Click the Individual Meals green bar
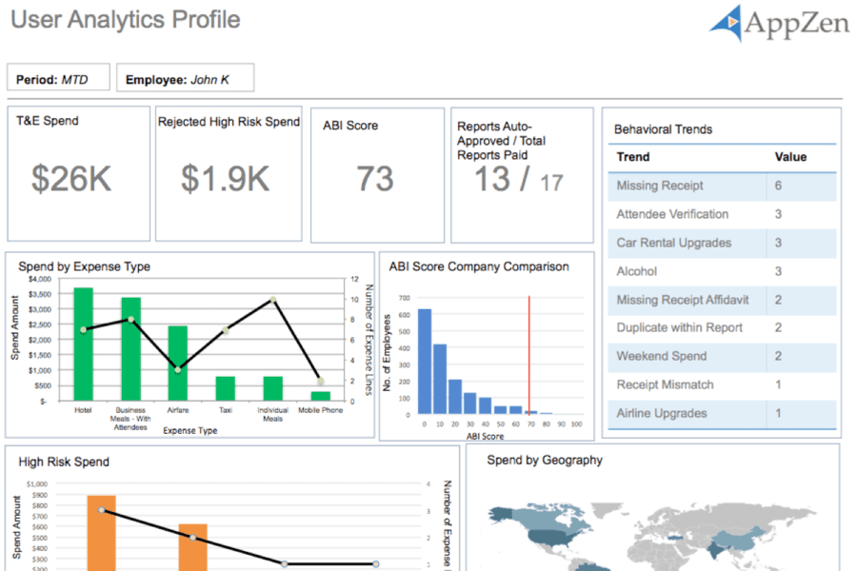Image resolution: width=857 pixels, height=571 pixels. 272,388
